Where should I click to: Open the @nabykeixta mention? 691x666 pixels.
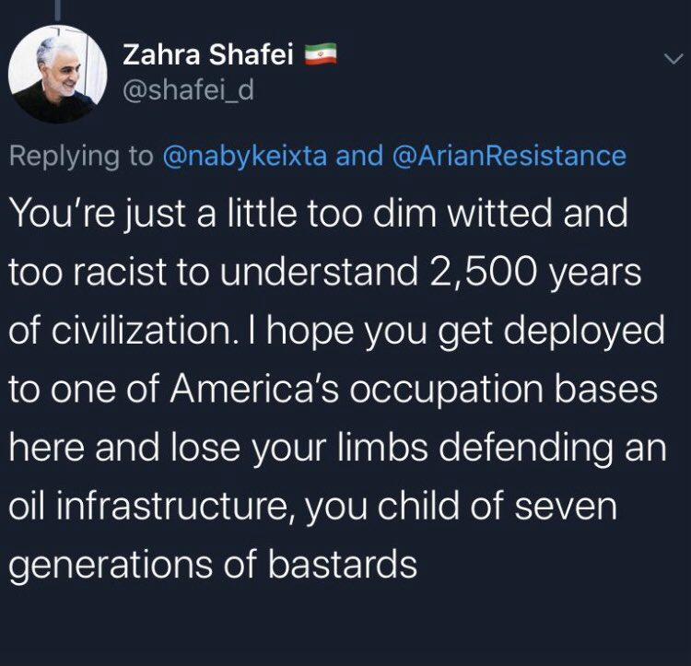click(245, 157)
